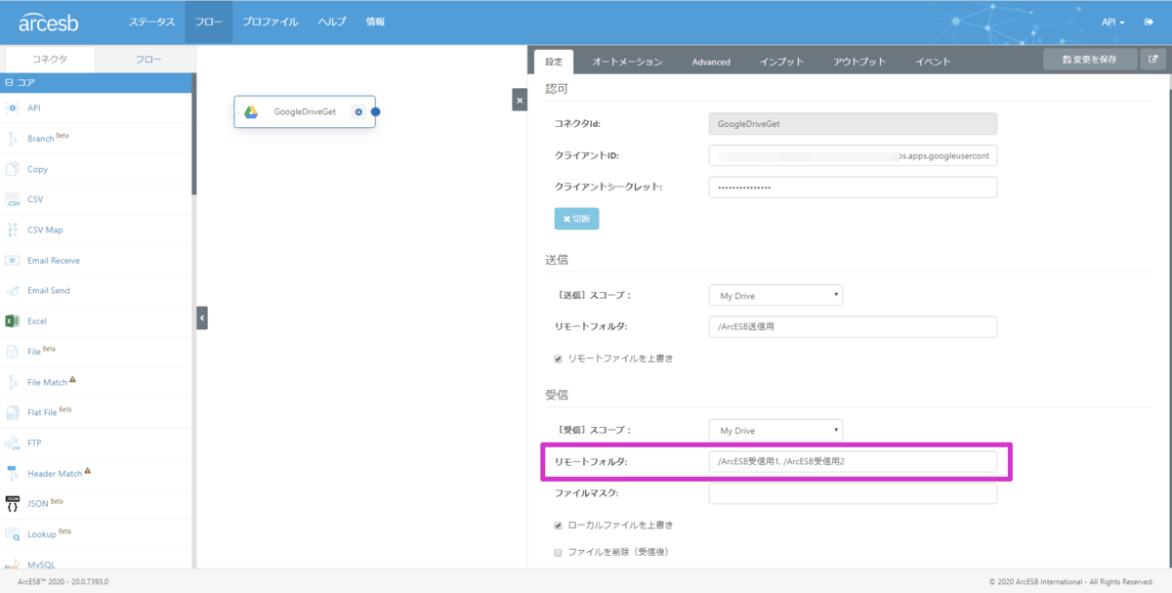1172x593 pixels.
Task: Select the CSV connector icon
Action: [x=13, y=199]
